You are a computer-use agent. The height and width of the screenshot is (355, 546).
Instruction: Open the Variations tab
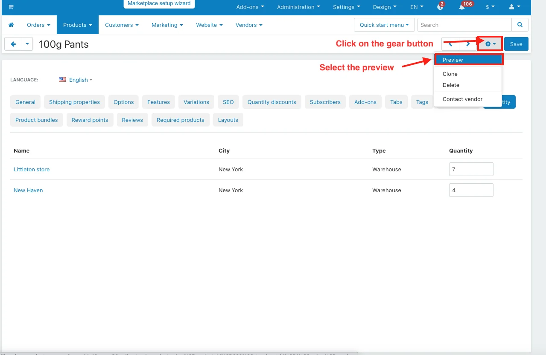click(x=196, y=102)
